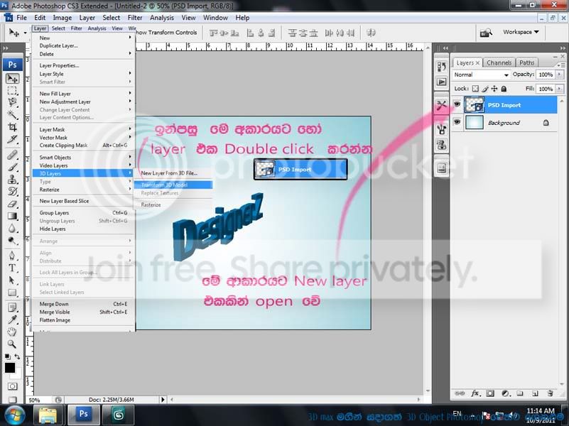
Task: Open the Actions panel icon in dock
Action: pos(442,82)
